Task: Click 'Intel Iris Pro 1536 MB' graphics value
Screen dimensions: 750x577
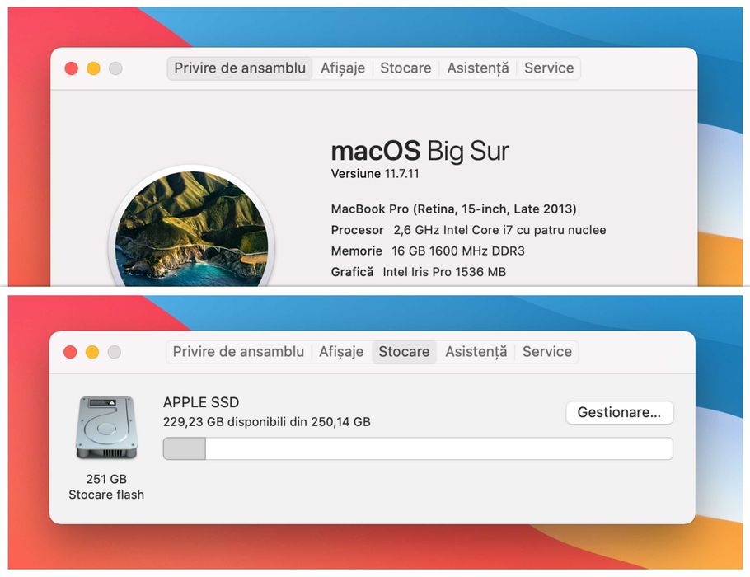Action: click(444, 272)
